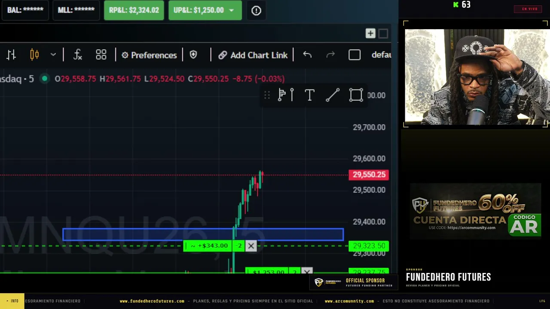This screenshot has width=550, height=309.
Task: Click the 29,700.00 price axis label
Action: [x=369, y=127]
